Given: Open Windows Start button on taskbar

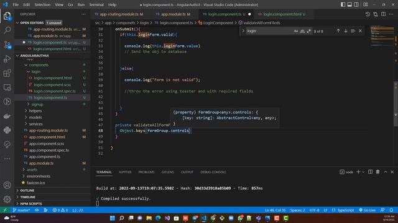Looking at the screenshot, I should 113,218.
